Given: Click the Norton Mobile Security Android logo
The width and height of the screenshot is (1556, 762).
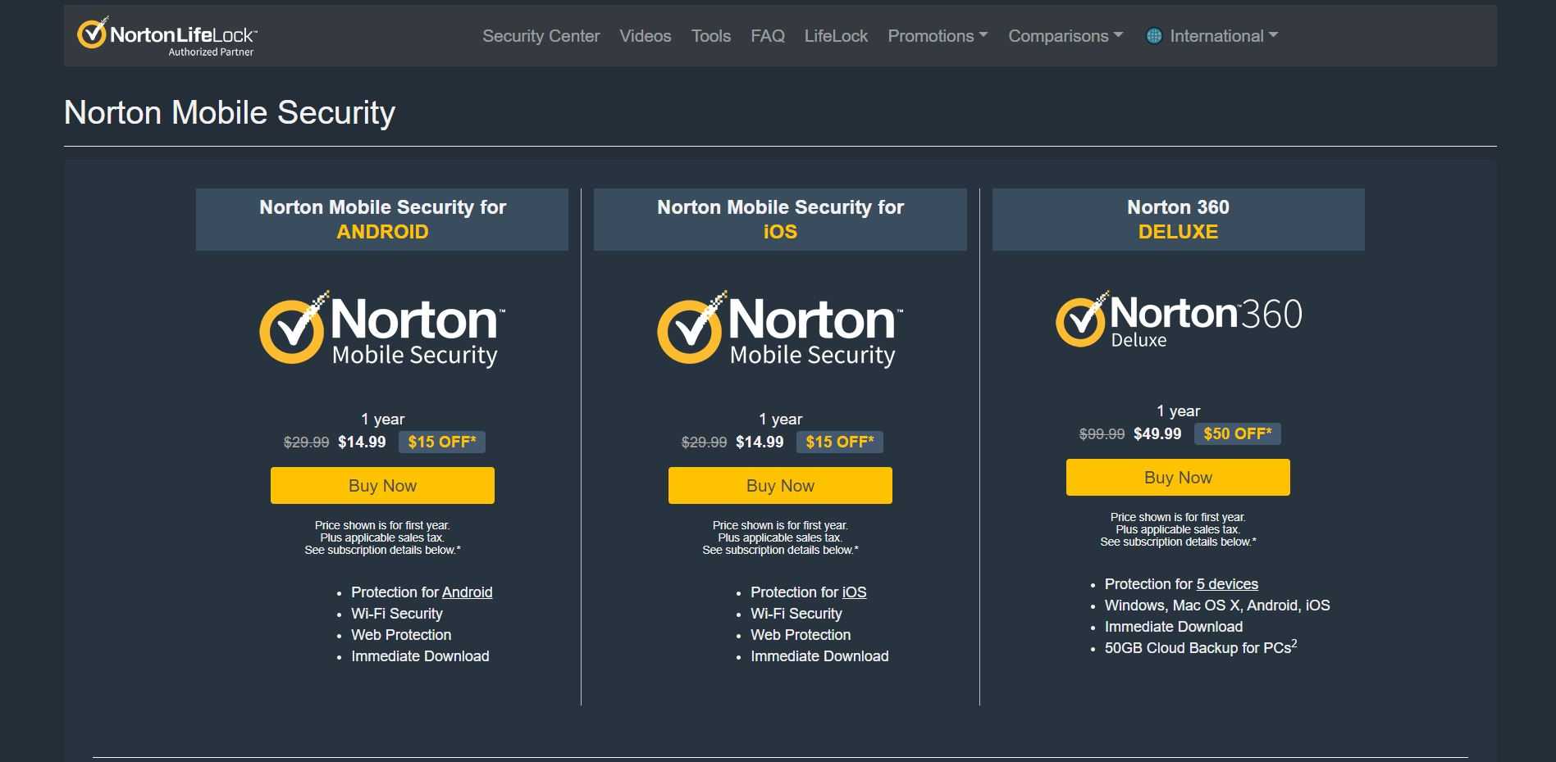Looking at the screenshot, I should pos(382,329).
